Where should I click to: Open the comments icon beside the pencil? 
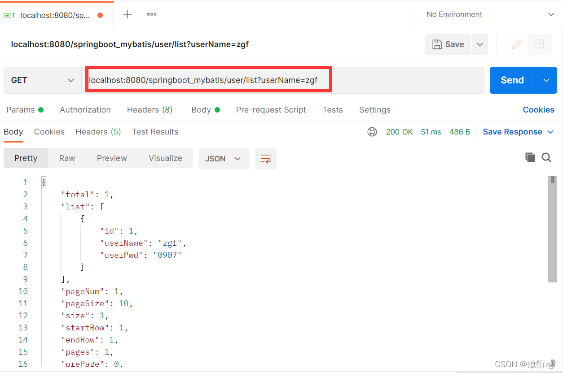539,44
